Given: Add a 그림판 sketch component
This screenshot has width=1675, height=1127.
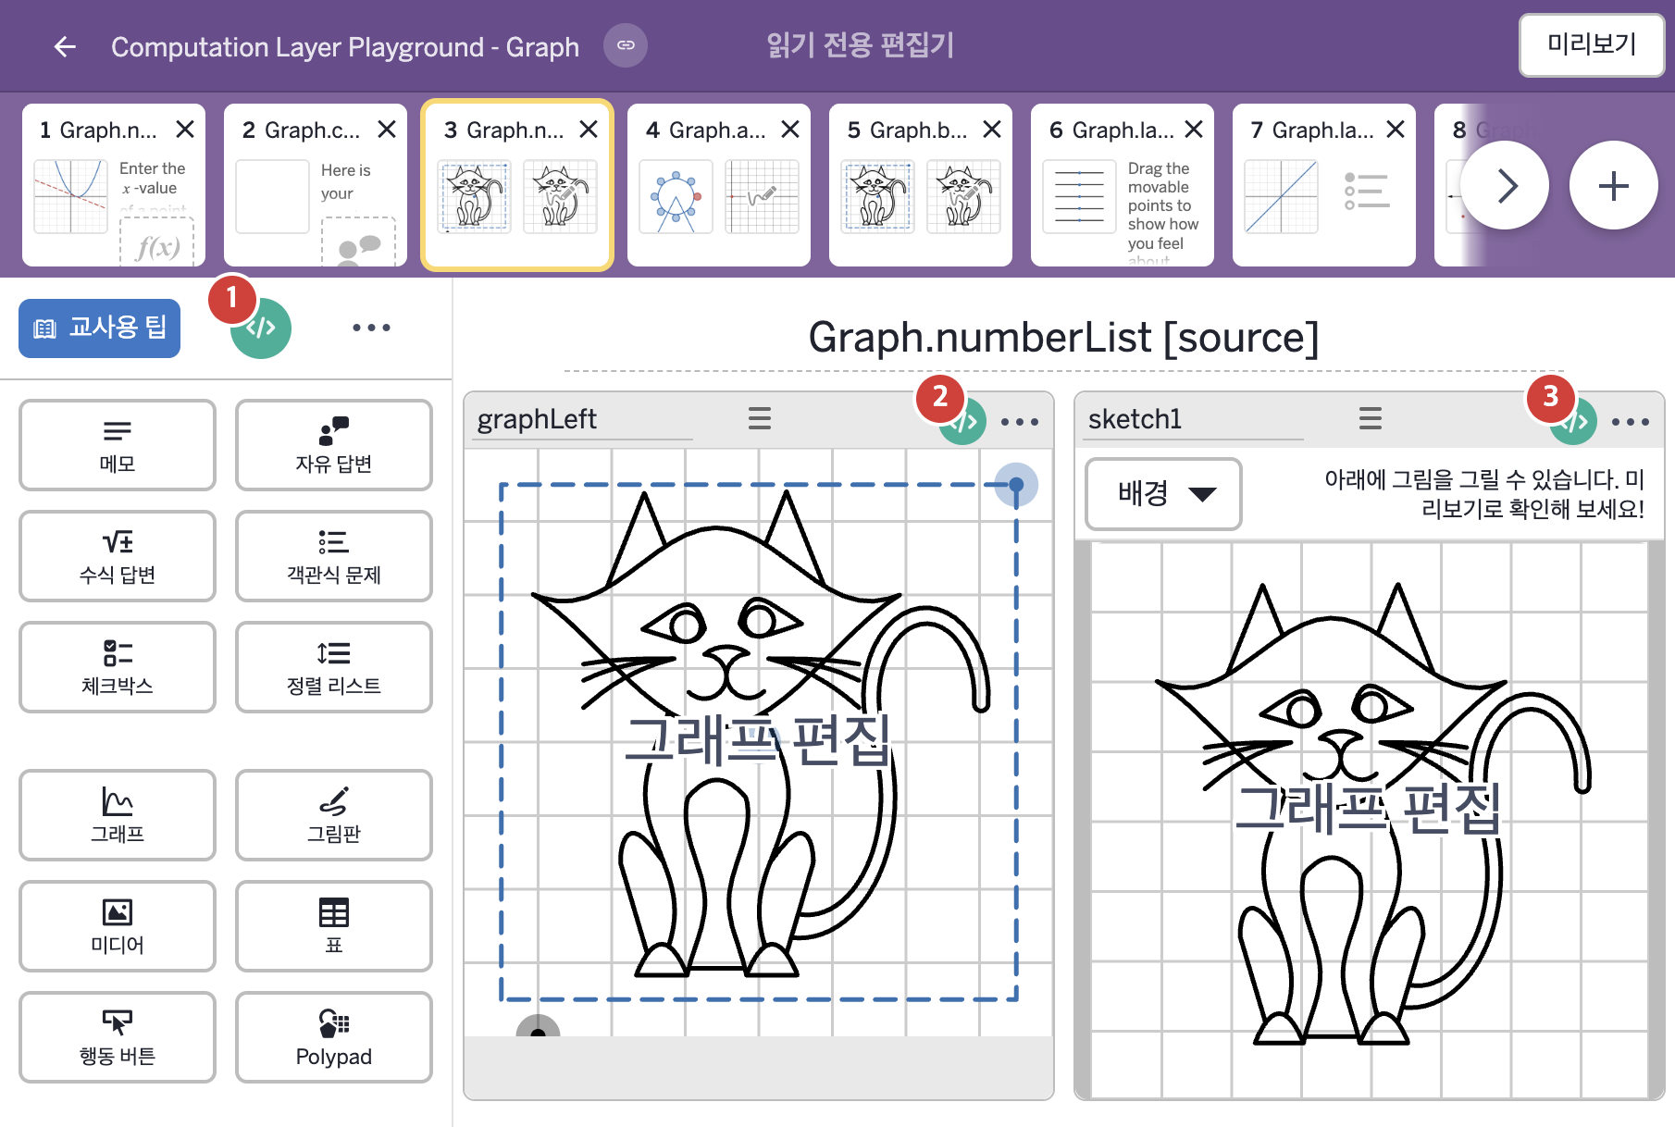Looking at the screenshot, I should [334, 815].
